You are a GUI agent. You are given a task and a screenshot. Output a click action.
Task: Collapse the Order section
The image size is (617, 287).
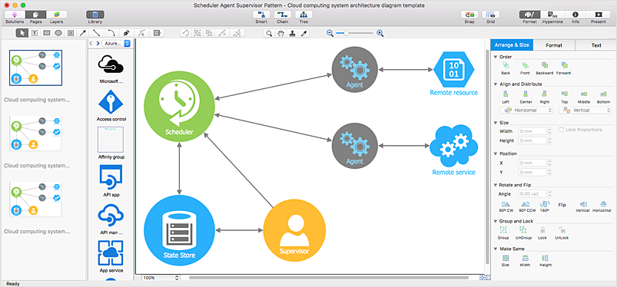[496, 57]
